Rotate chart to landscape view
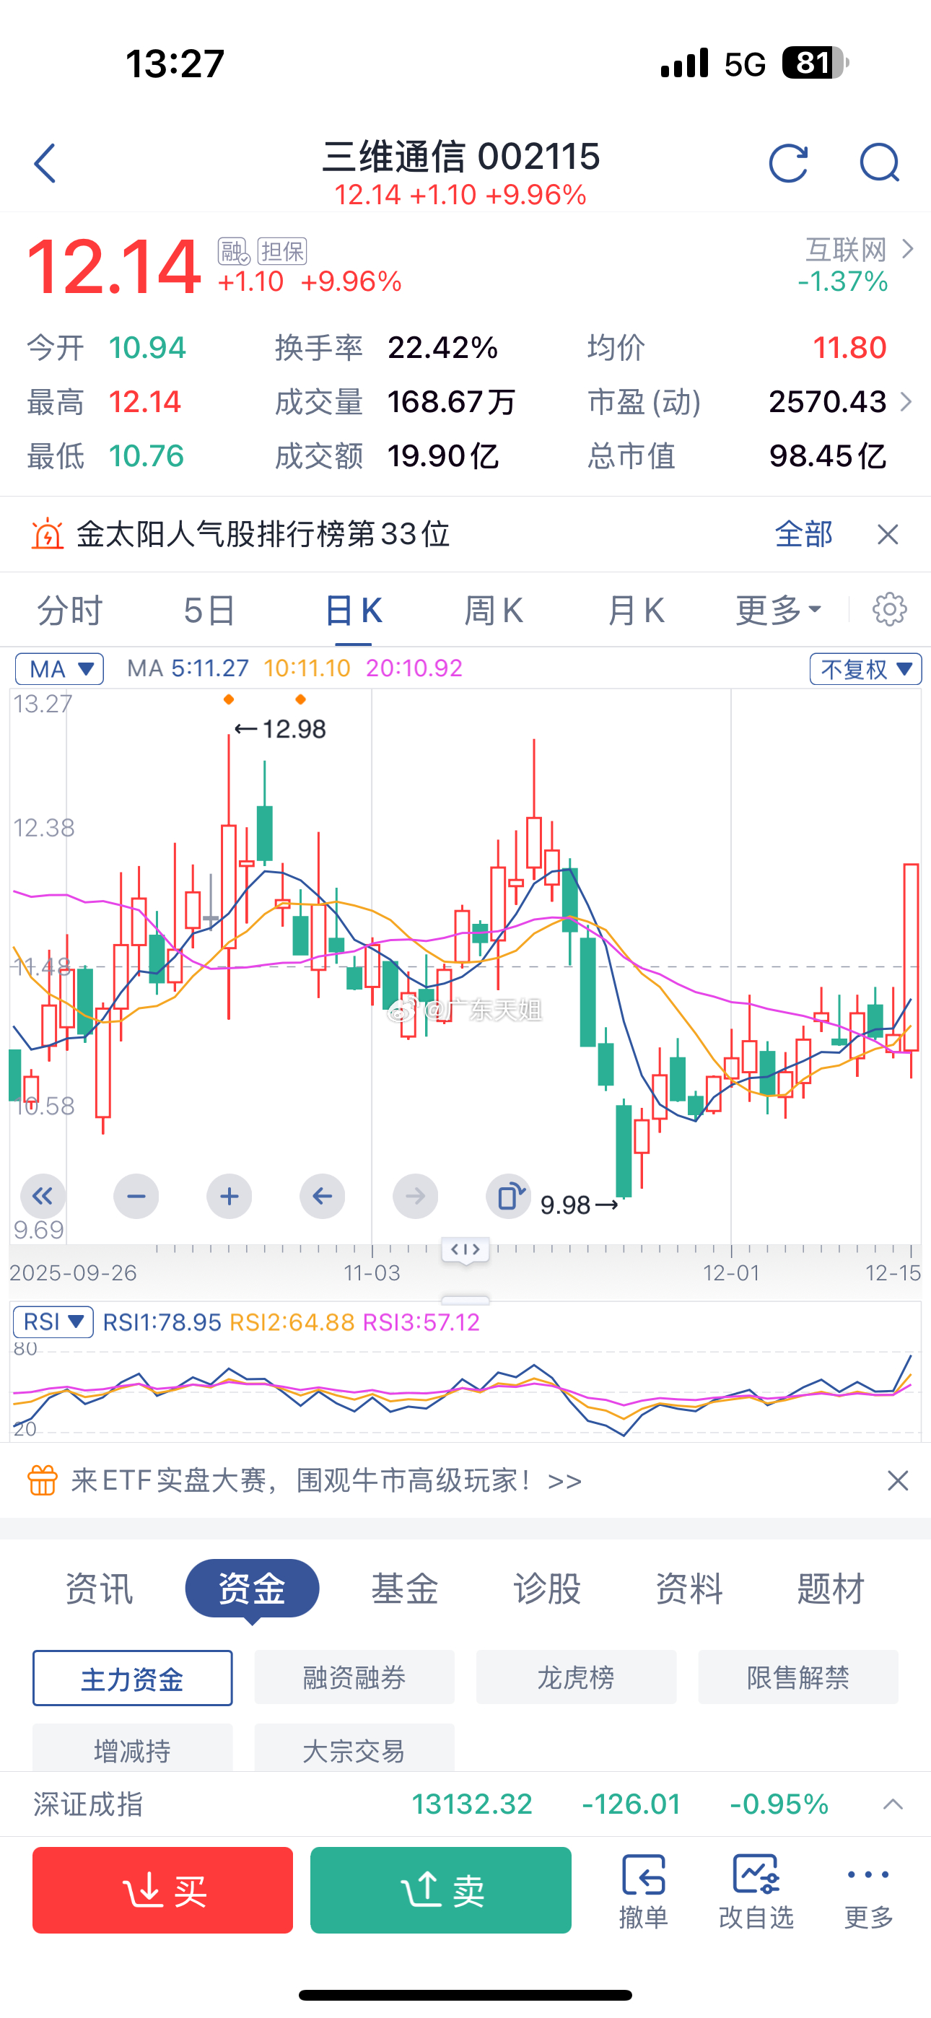This screenshot has width=931, height=2018. coord(509,1196)
